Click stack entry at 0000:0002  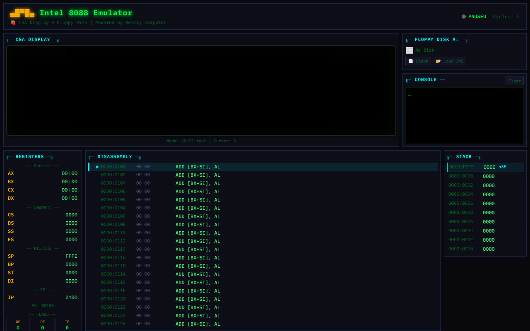(485, 185)
